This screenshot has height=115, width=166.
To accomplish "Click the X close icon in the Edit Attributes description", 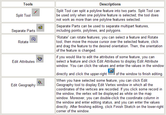I will point(111,71).
